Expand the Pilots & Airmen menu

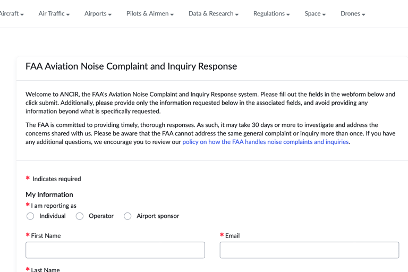tap(150, 13)
